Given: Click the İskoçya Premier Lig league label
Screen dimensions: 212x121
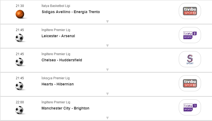Looking at the screenshot, I should (55, 78).
